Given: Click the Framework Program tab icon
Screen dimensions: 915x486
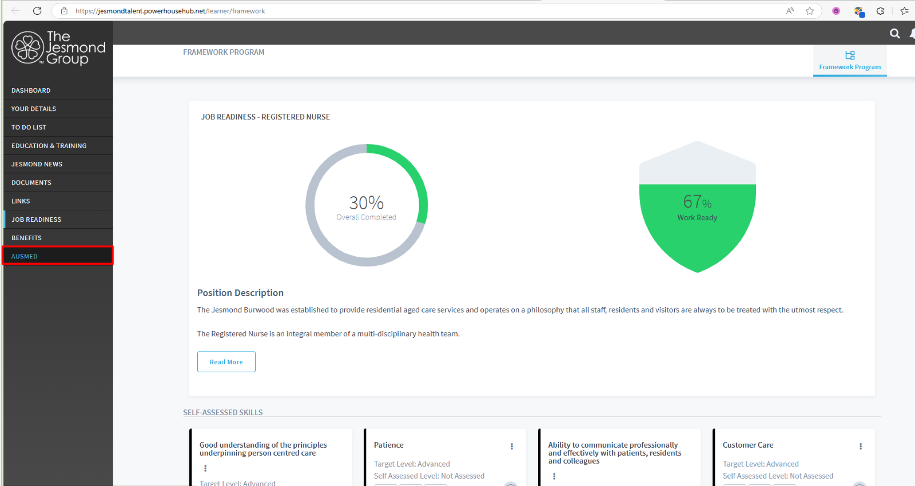Looking at the screenshot, I should [x=850, y=55].
